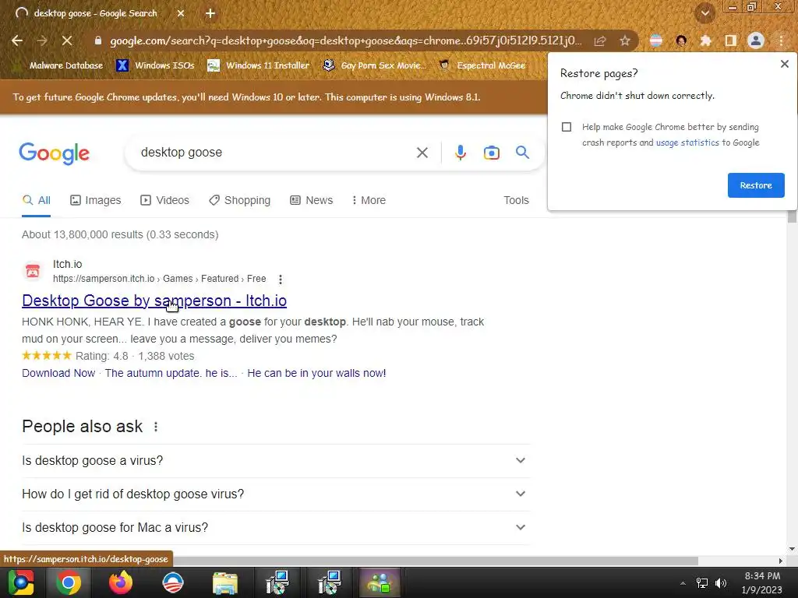Open the Windows 11 Installer bookmark
The image size is (798, 598).
tap(259, 65)
